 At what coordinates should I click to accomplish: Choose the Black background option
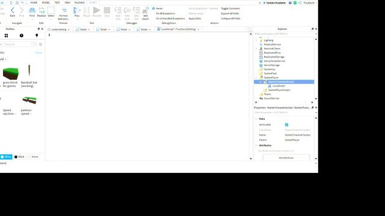point(20,157)
